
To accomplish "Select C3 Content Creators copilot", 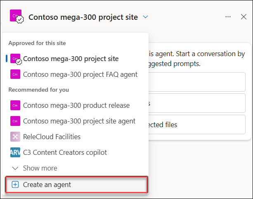I will tap(76, 152).
